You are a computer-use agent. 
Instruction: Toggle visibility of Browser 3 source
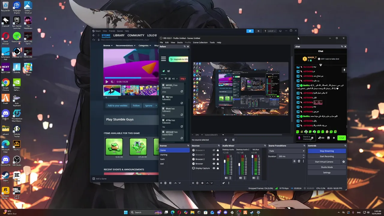coord(214,155)
